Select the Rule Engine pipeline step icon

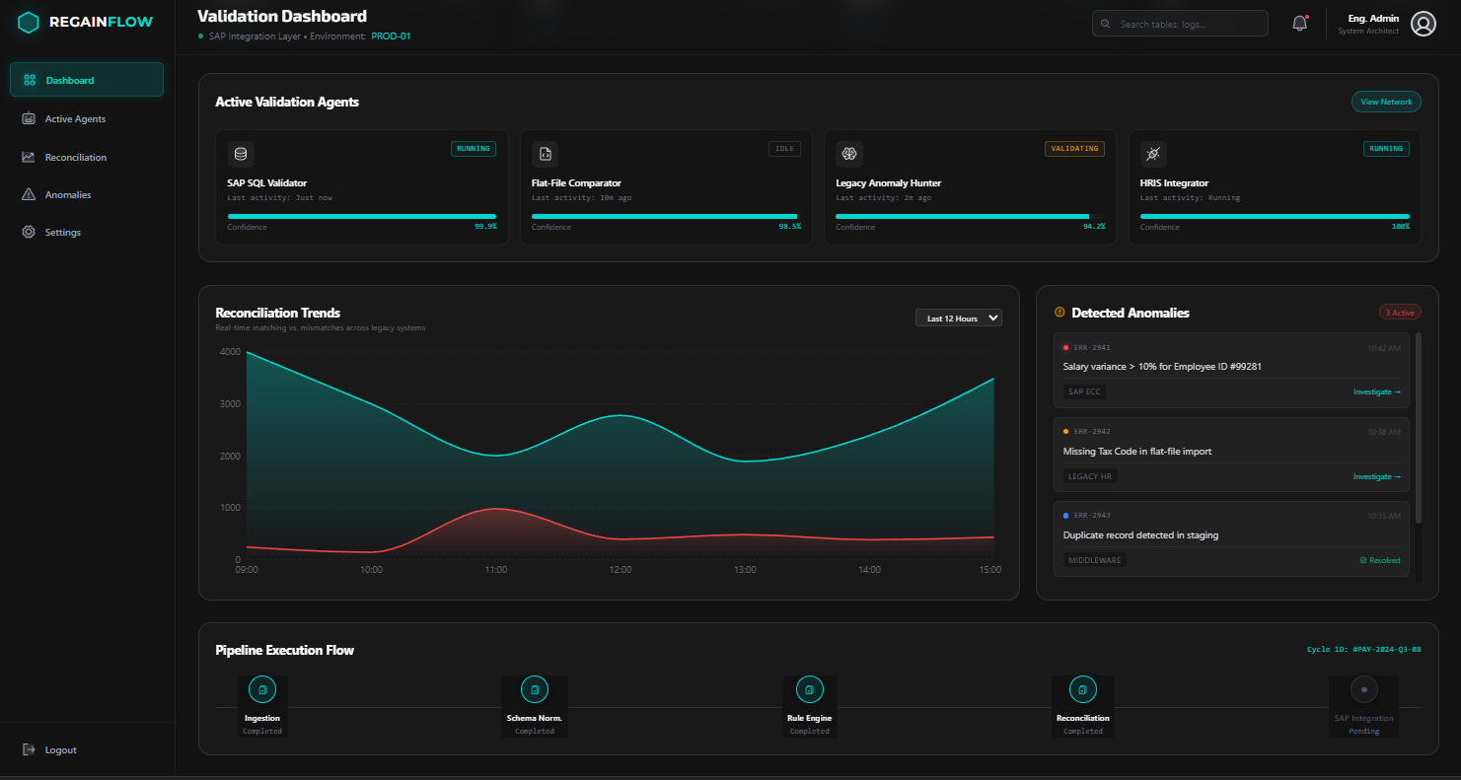[809, 689]
